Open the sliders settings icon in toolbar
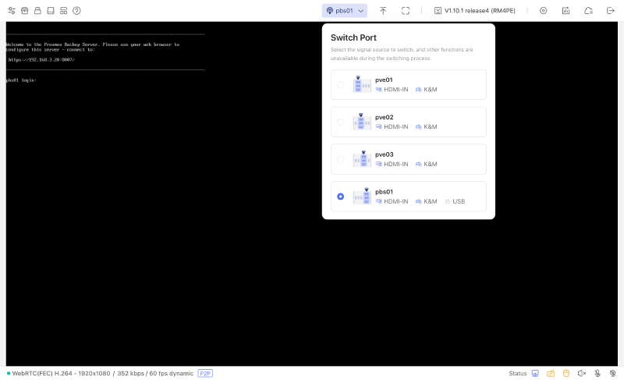 pos(12,11)
